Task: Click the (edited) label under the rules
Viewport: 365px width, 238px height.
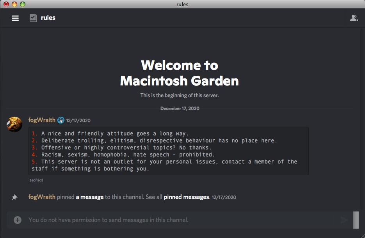Action: tap(36, 180)
